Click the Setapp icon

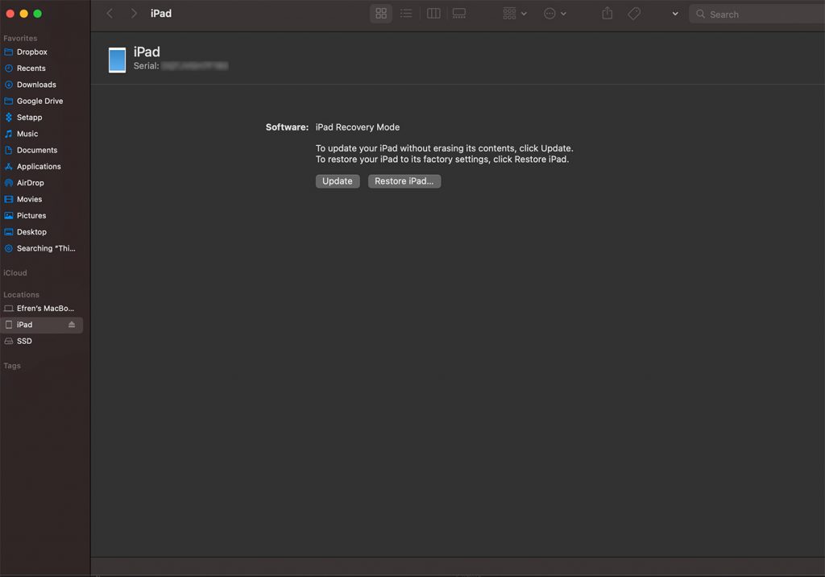click(x=8, y=118)
